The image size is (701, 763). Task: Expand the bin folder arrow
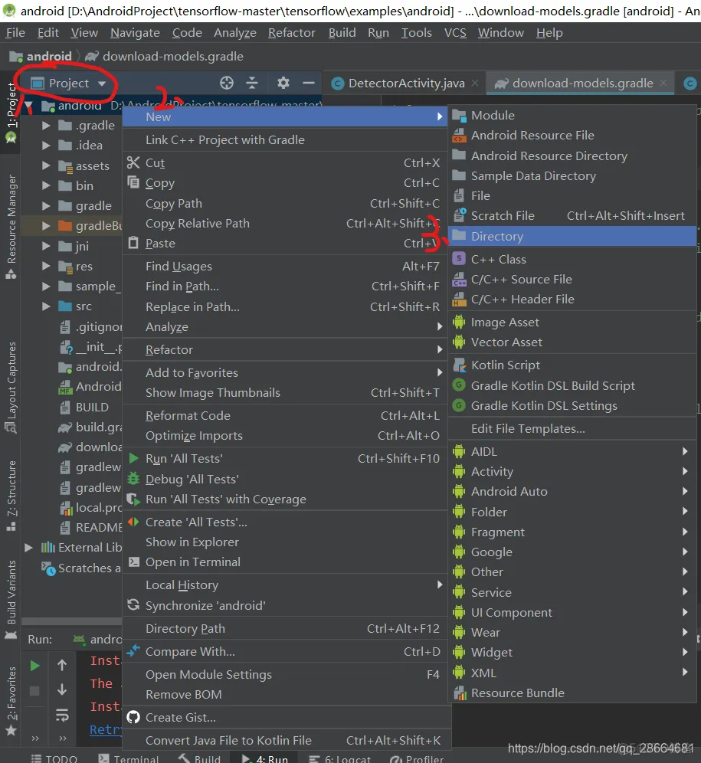click(46, 186)
